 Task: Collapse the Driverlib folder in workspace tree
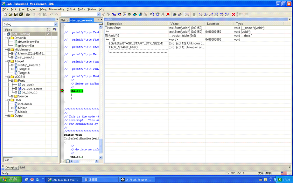coord(9,38)
